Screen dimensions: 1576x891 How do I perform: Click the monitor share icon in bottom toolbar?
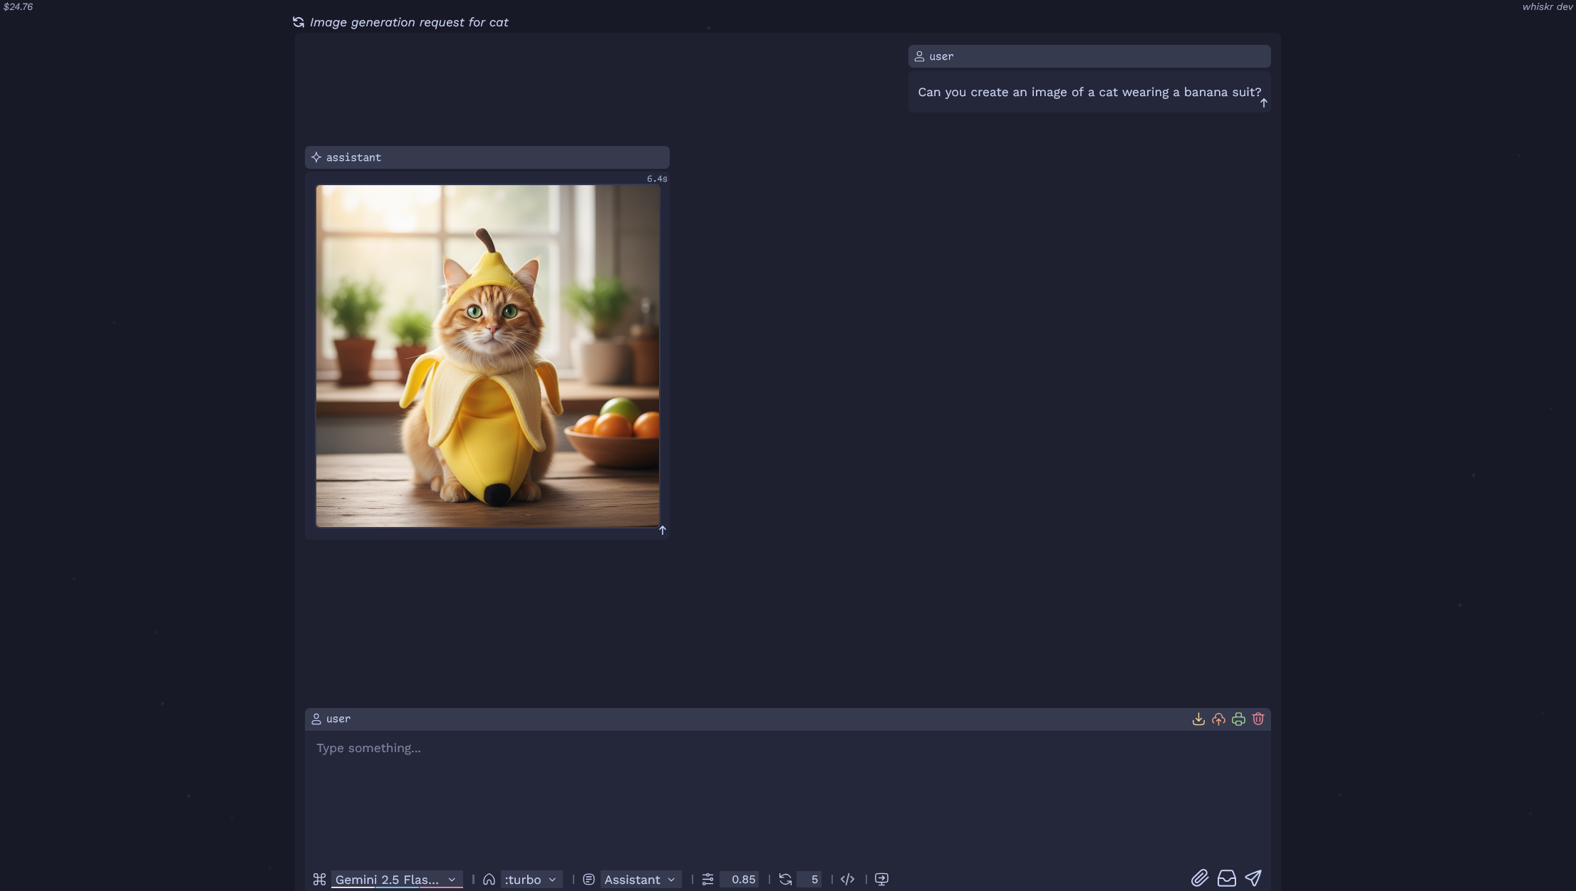tap(881, 880)
